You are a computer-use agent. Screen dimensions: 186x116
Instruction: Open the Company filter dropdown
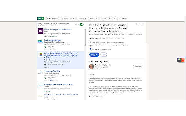point(82,19)
